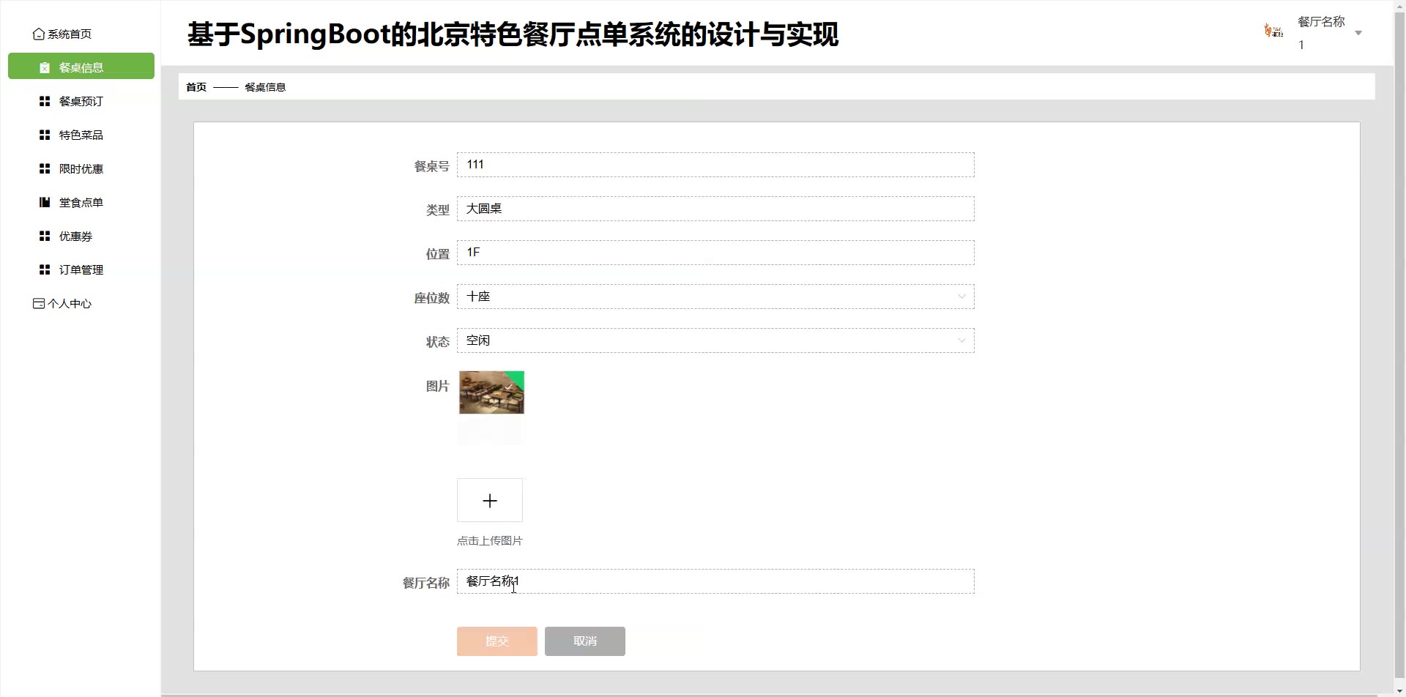Viewport: 1406px width, 697px height.
Task: Click the grid icon beside 餐桌预订
Action: [x=45, y=101]
